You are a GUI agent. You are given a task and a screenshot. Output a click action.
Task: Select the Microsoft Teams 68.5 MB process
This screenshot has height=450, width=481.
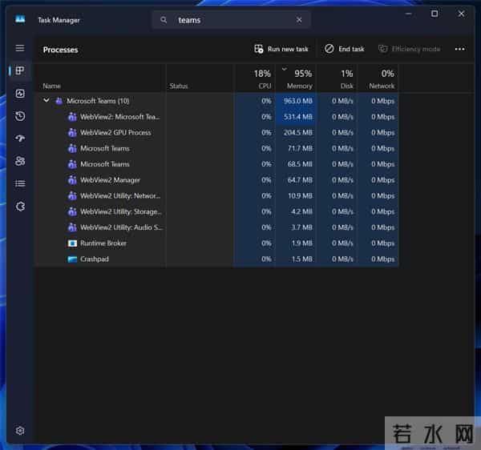[x=218, y=164]
